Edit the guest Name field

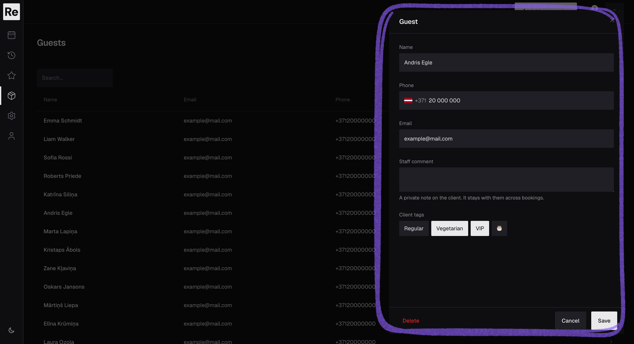pyautogui.click(x=506, y=63)
